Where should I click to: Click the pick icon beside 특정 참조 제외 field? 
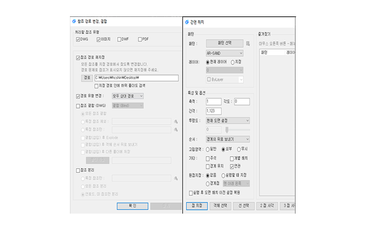point(176,122)
